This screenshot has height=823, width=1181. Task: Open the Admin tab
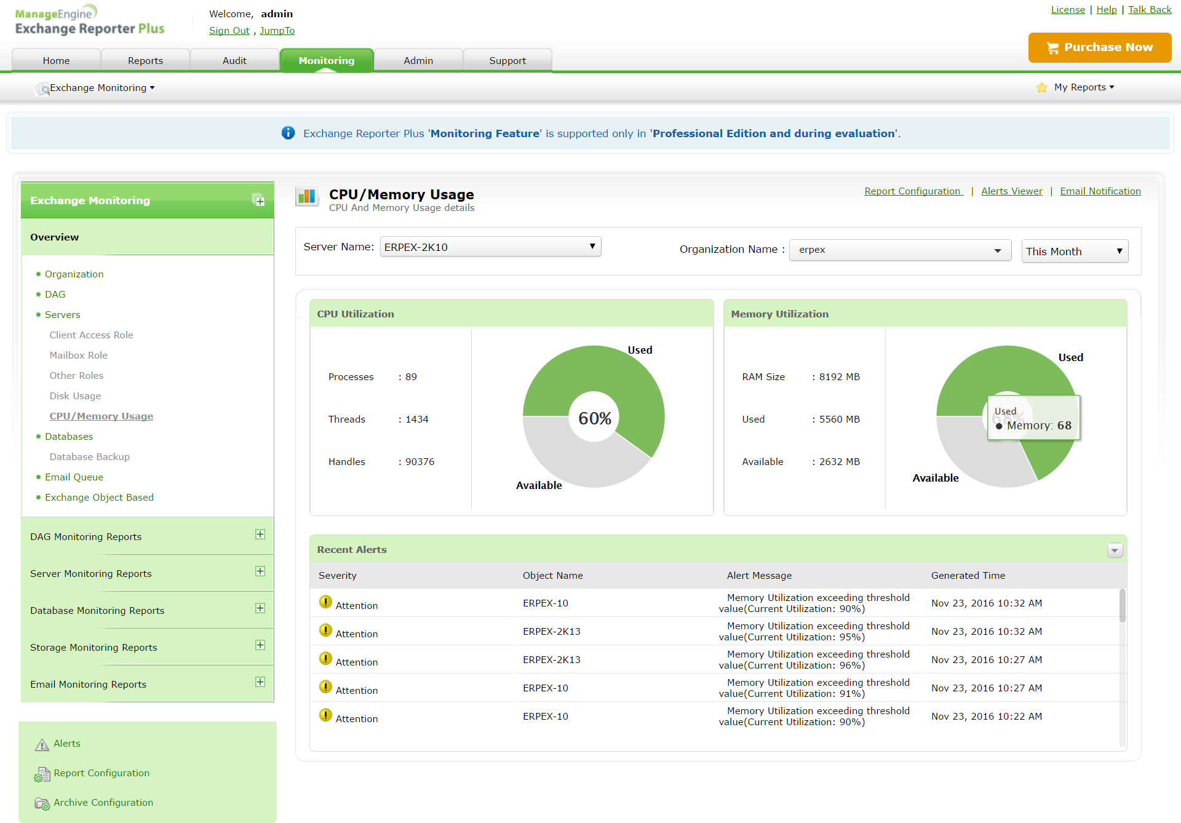click(x=418, y=60)
